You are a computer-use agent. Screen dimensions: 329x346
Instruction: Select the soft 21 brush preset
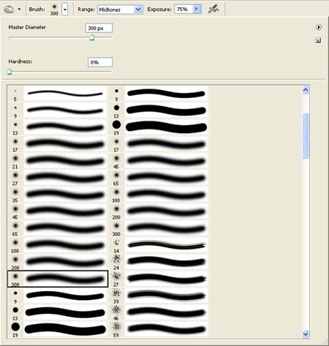coord(58,161)
